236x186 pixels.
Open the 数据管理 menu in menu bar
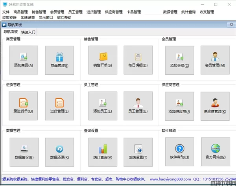coord(170,12)
